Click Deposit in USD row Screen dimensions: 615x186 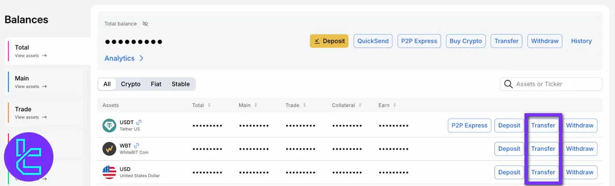509,172
